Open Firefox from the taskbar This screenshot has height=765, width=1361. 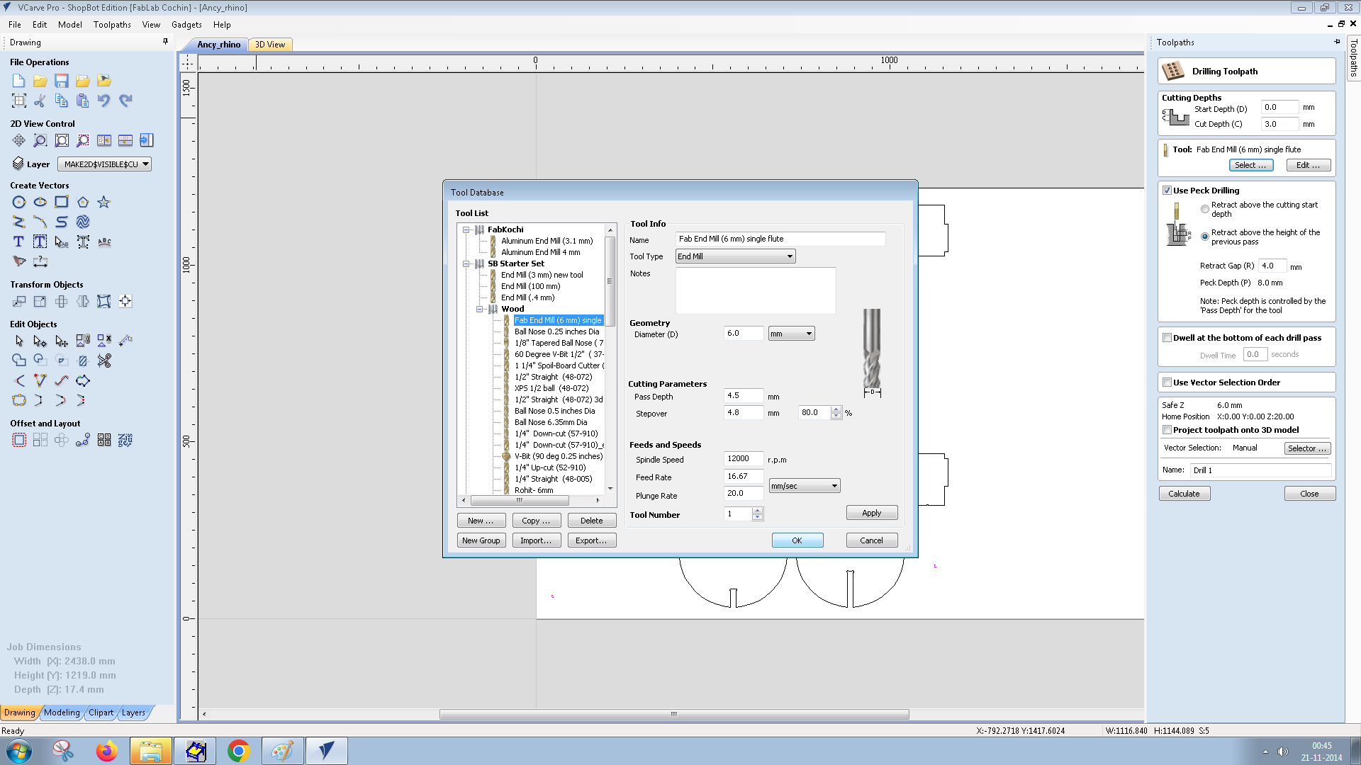(x=107, y=751)
